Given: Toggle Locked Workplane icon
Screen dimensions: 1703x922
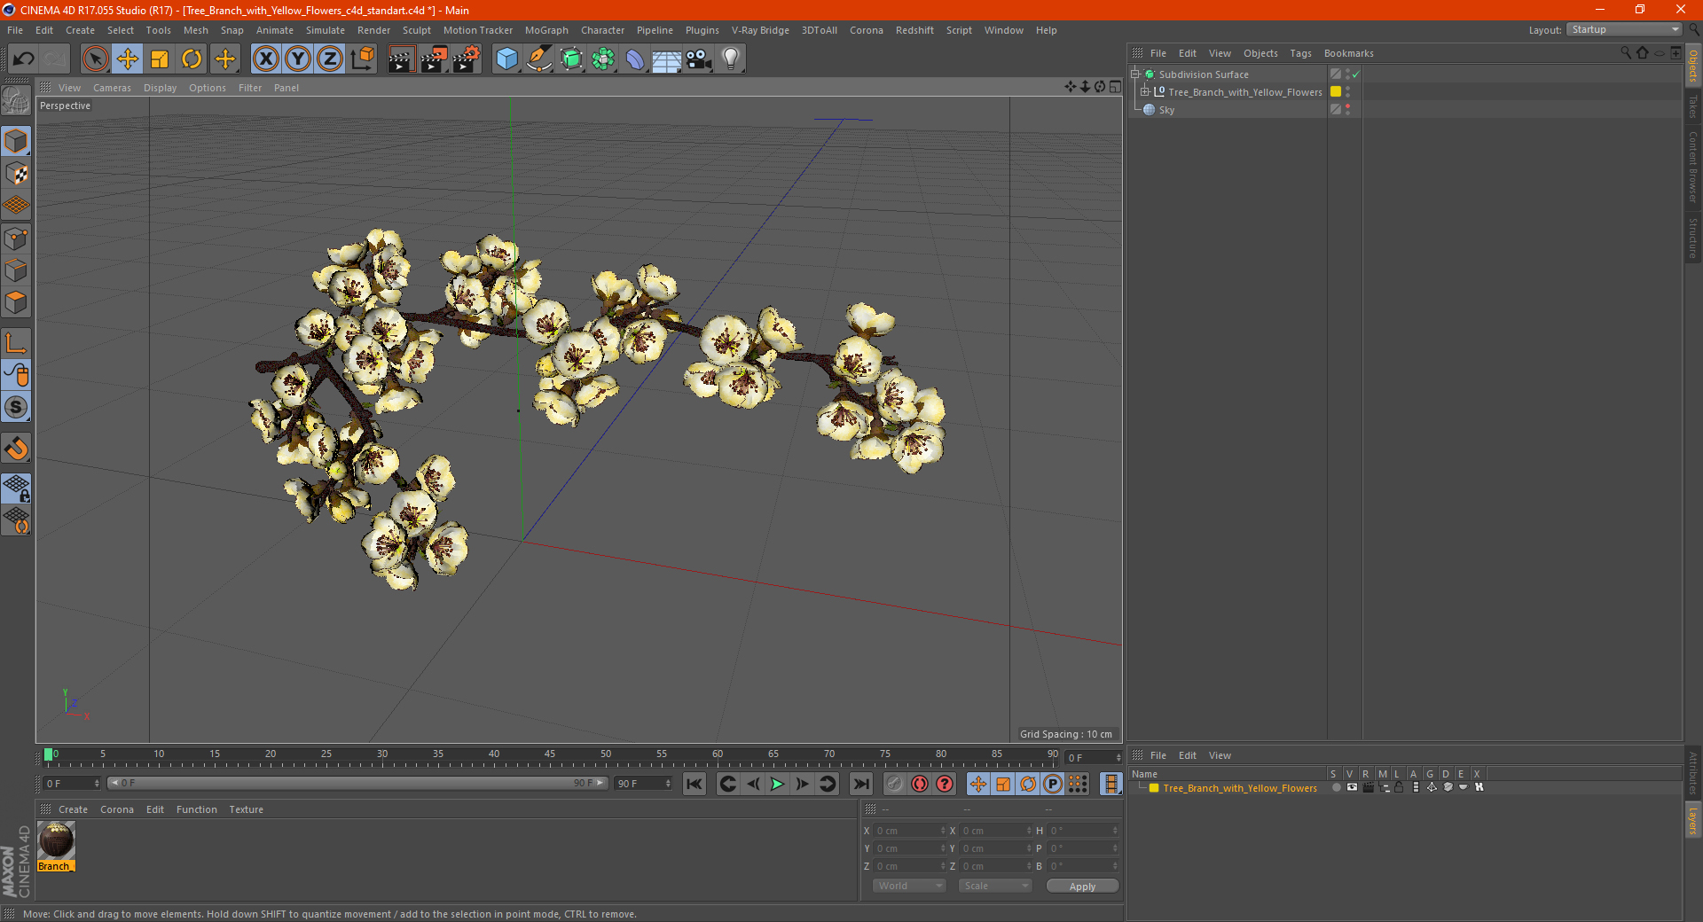Looking at the screenshot, I should pyautogui.click(x=16, y=488).
